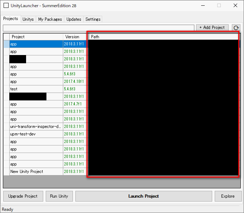Viewport: 244px width, 213px height.
Task: Click version cell of New Unity Project row
Action: [x=75, y=172]
